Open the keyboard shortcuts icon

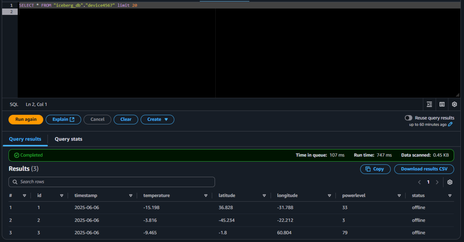(x=442, y=104)
